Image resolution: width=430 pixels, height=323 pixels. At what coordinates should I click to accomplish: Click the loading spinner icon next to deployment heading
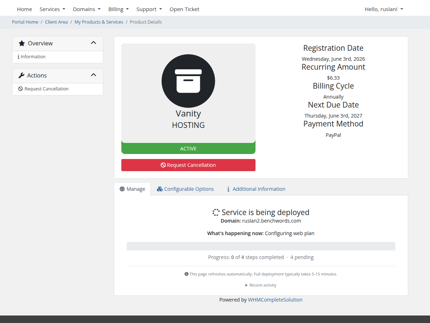pyautogui.click(x=216, y=213)
